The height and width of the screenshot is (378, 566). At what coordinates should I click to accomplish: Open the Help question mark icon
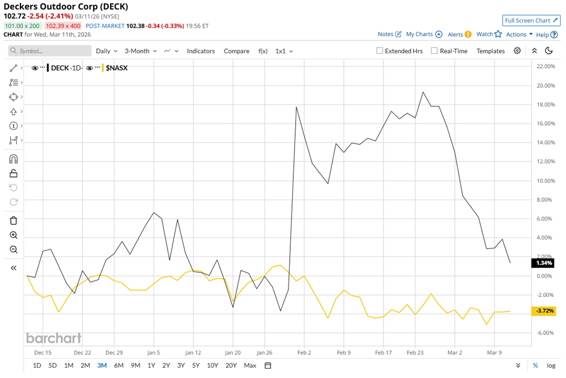555,34
